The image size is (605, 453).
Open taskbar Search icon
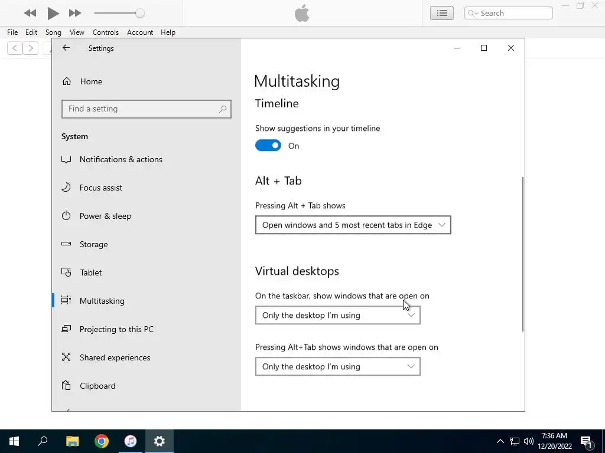43,441
